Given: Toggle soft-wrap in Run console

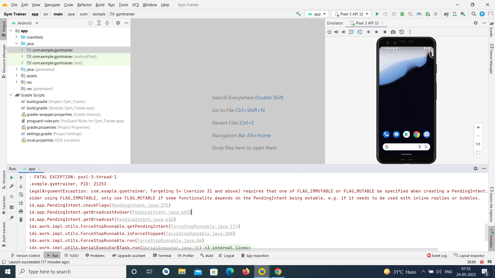Looking at the screenshot, I should tap(21, 195).
